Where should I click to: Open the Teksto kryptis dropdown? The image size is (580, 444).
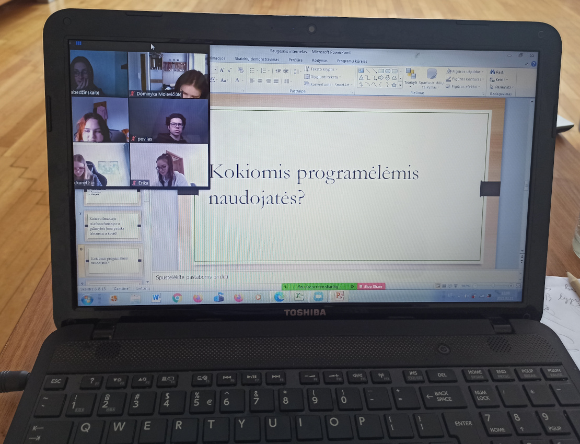[321, 69]
